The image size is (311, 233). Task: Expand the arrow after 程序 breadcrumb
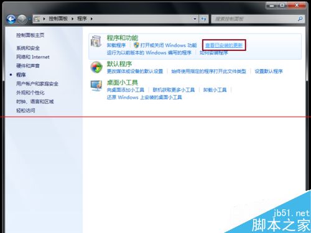91,19
